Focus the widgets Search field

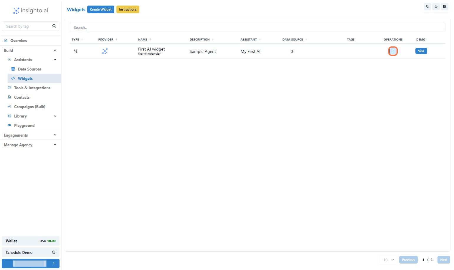[x=257, y=27]
